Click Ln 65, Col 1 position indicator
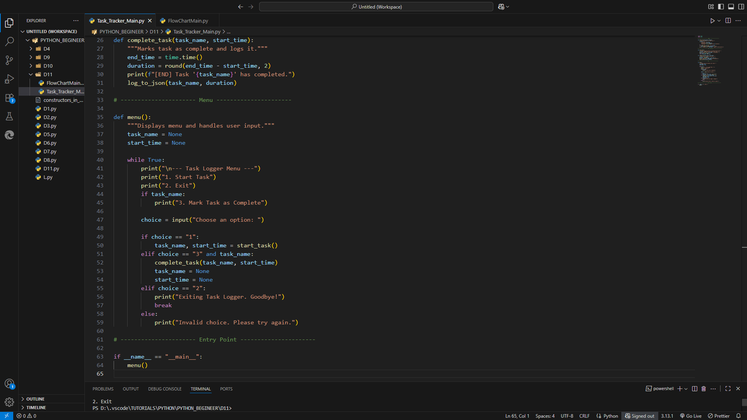The height and width of the screenshot is (420, 747). (518, 416)
